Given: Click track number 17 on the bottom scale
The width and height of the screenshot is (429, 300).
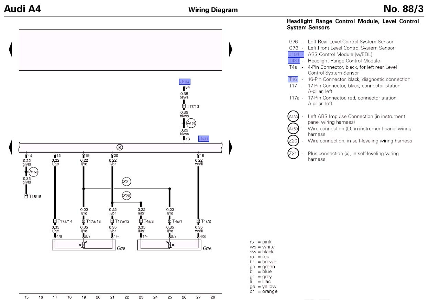Looking at the screenshot, I should point(55,297).
